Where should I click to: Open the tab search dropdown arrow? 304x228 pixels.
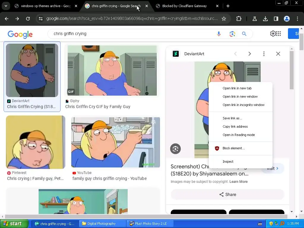[6, 6]
